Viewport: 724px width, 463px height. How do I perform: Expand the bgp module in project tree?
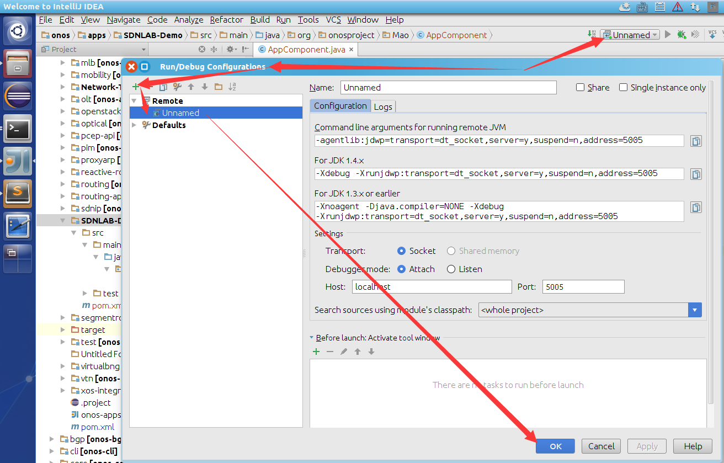(51, 439)
